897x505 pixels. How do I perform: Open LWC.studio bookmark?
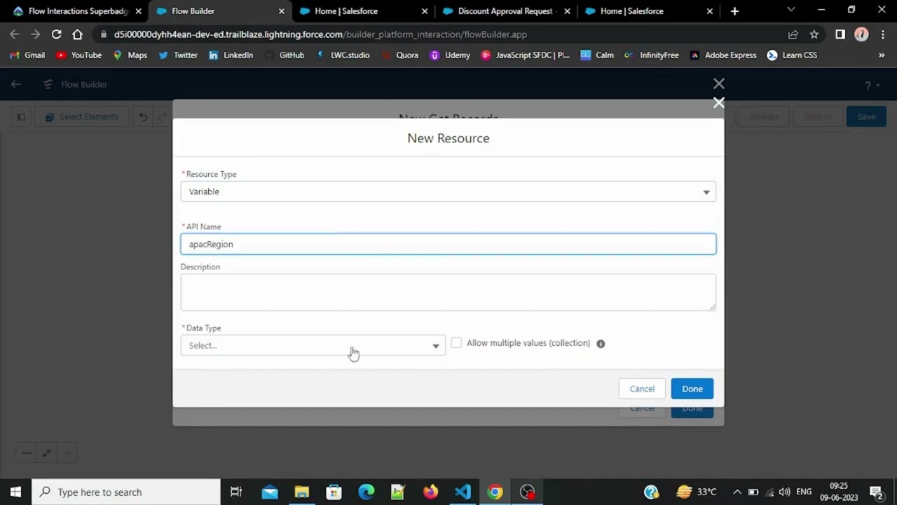[x=343, y=55]
